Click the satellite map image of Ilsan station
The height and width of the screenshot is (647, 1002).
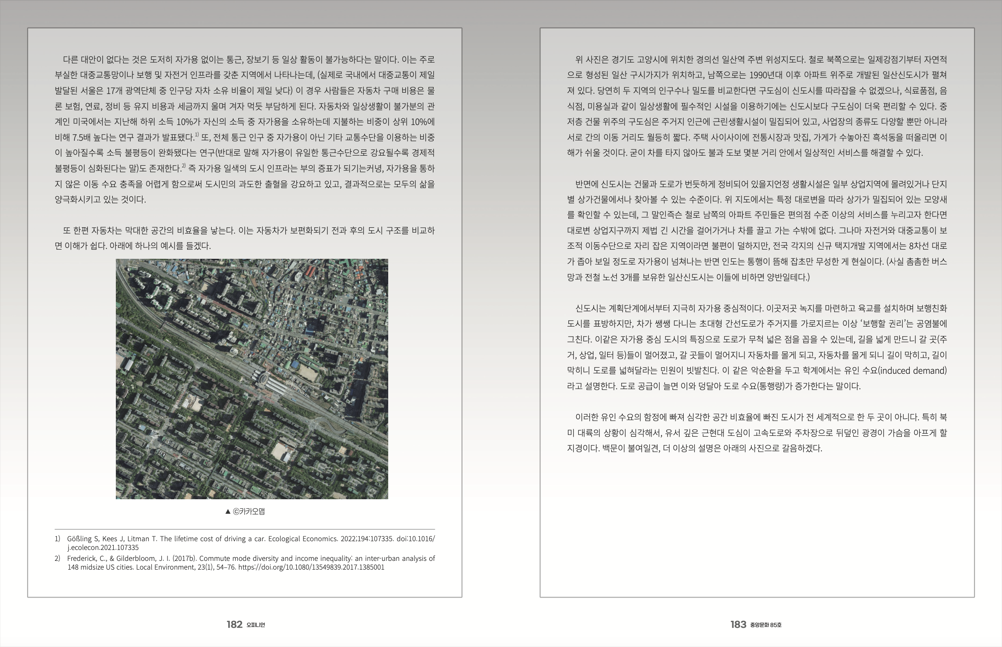[252, 379]
